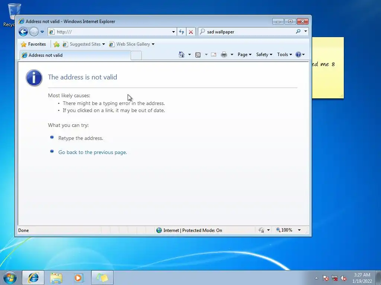Open the recent pages dropdown arrow

coord(42,32)
